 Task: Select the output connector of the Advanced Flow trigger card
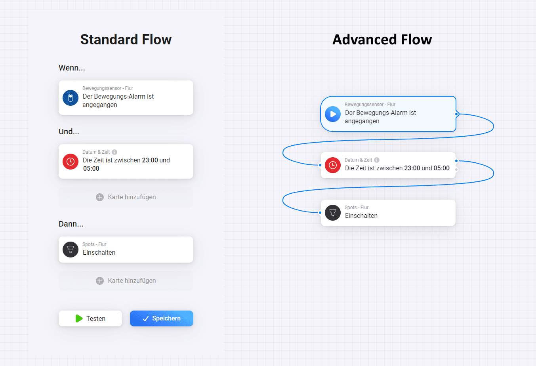(456, 114)
